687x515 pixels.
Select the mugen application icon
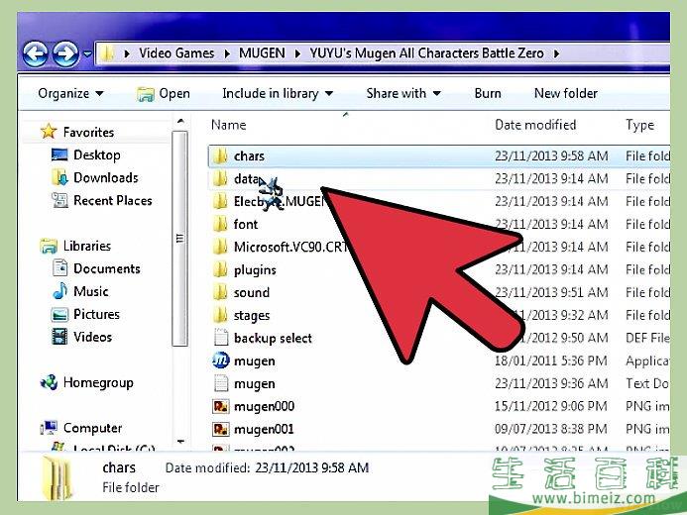click(221, 360)
